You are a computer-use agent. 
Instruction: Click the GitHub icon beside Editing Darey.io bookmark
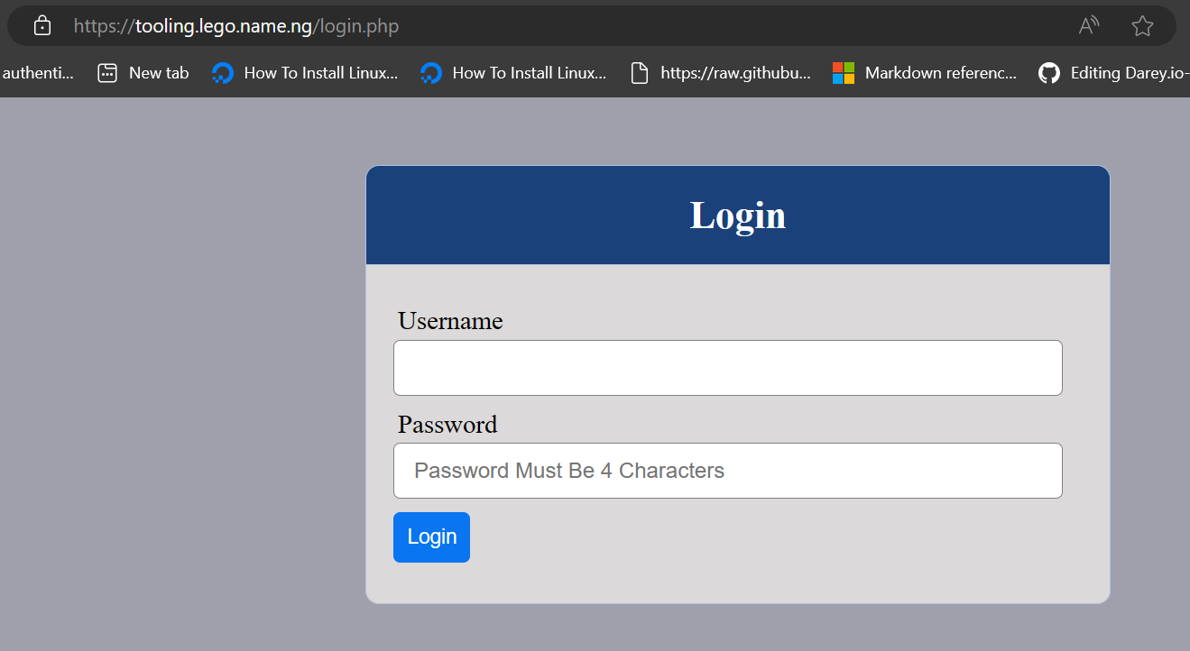pos(1049,72)
